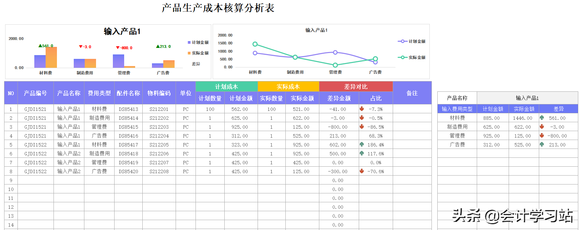Click the red arrow beside -3.00 in summary table
Screen dimensions: 580x230
542,127
